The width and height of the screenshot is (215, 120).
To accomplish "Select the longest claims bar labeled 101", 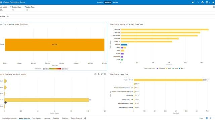I will coord(46,100).
